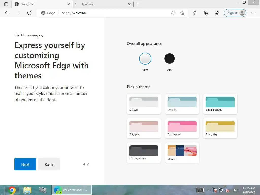Click the address bar showing edge://welcome
This screenshot has width=260, height=195.
tap(112, 13)
